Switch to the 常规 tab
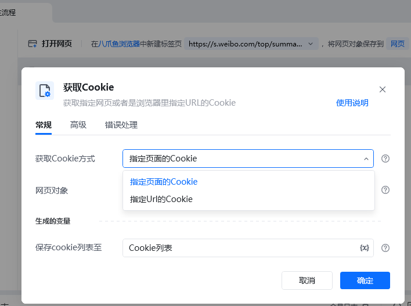Image resolution: width=411 pixels, height=306 pixels. pyautogui.click(x=44, y=125)
